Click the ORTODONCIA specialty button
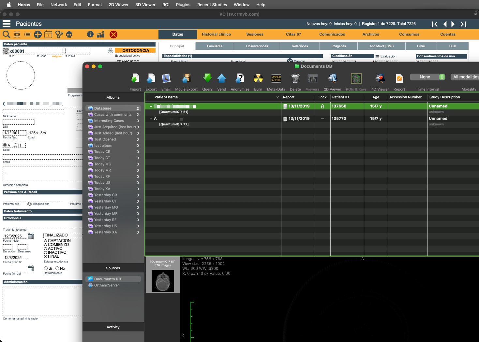The height and width of the screenshot is (342, 479). coord(135,50)
